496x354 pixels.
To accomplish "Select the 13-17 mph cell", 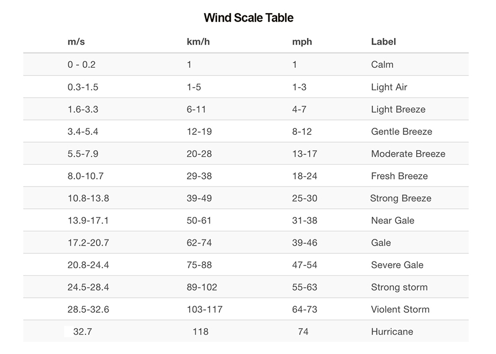I will 304,154.
